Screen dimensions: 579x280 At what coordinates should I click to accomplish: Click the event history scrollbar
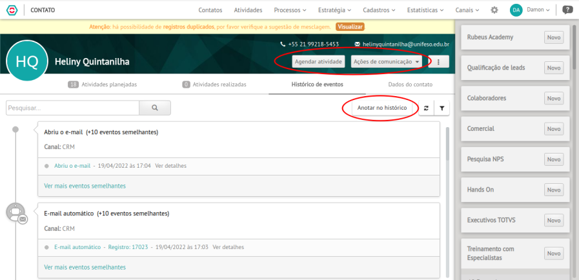(x=448, y=144)
